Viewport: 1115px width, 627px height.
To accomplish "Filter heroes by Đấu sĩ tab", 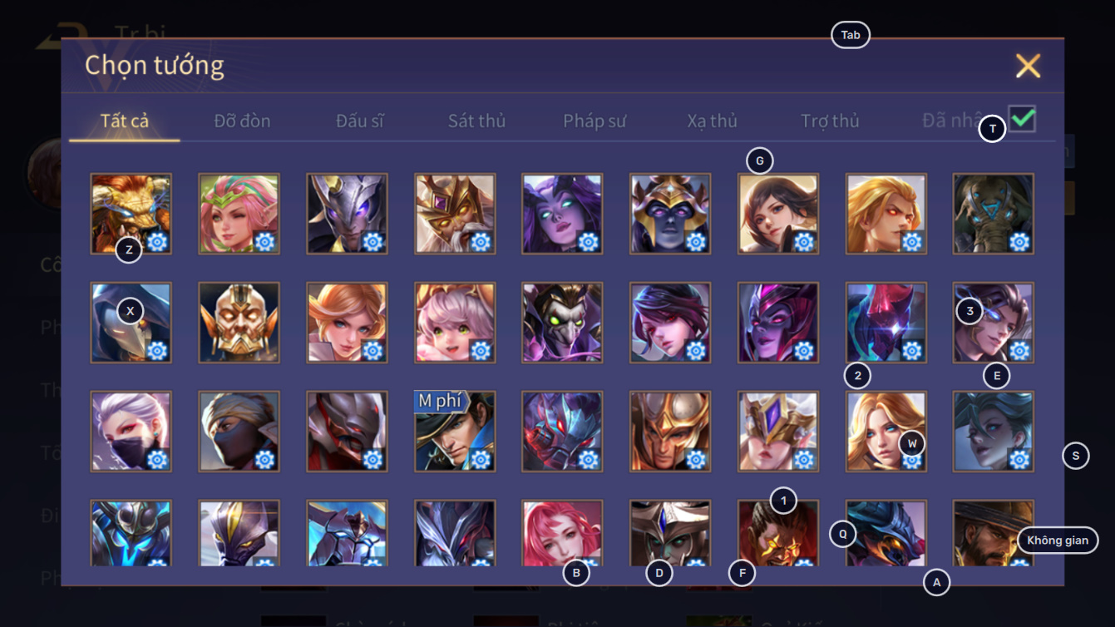I will [x=360, y=121].
